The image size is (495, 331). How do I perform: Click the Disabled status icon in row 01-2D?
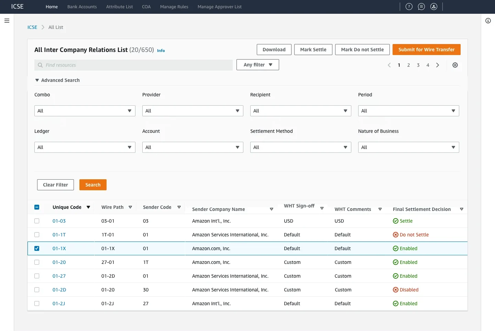(396, 290)
